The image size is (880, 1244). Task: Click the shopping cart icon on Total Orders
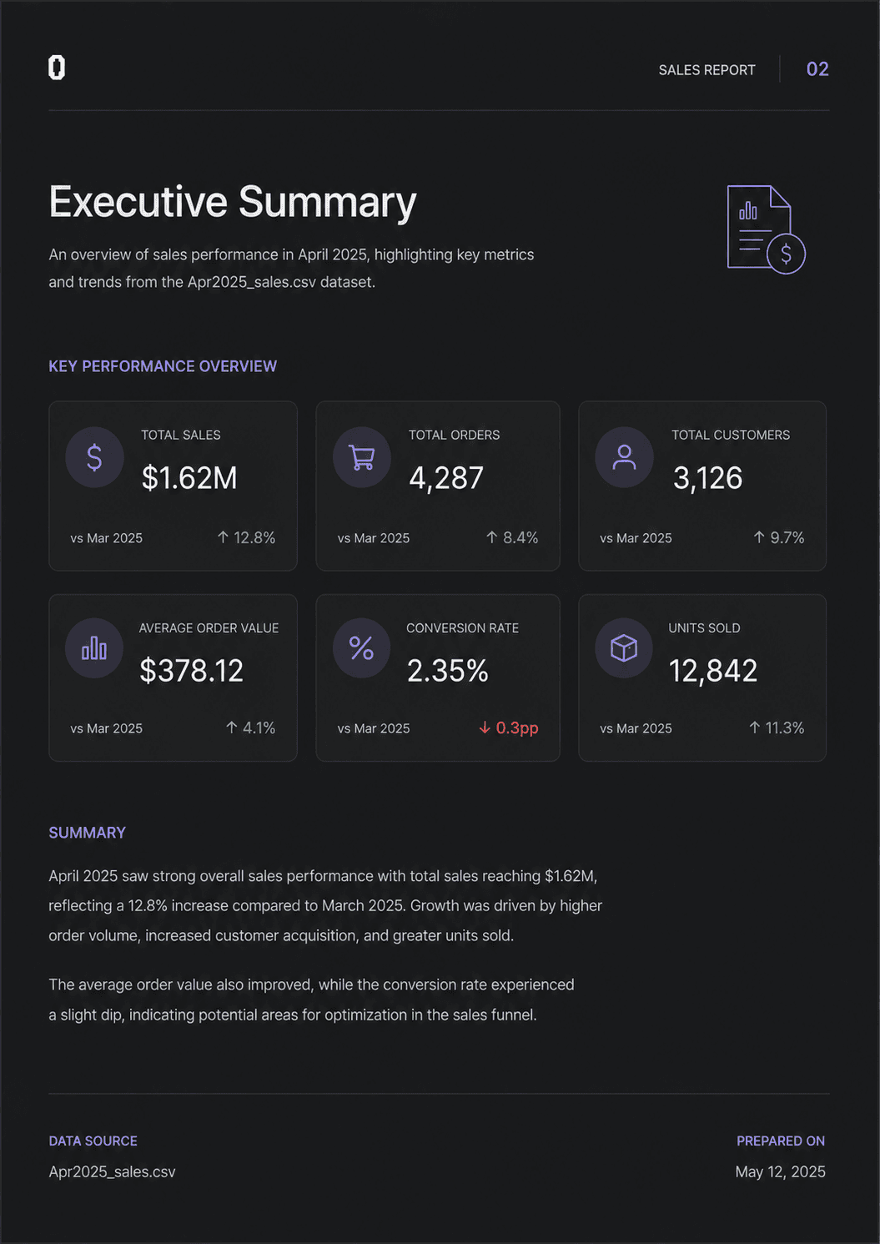(362, 457)
